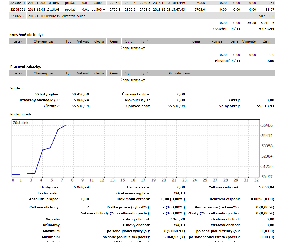This screenshot has width=286, height=242.
Task: Click the profit value 31,97
Action: (270, 9)
